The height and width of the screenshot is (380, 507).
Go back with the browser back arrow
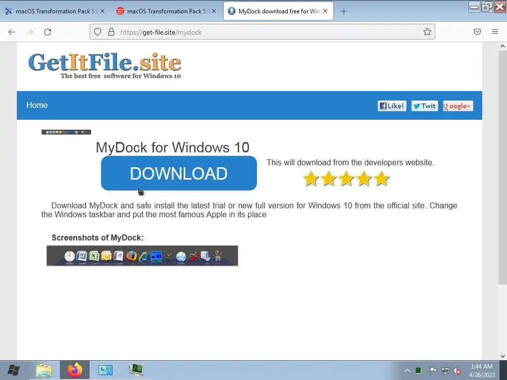(x=12, y=32)
